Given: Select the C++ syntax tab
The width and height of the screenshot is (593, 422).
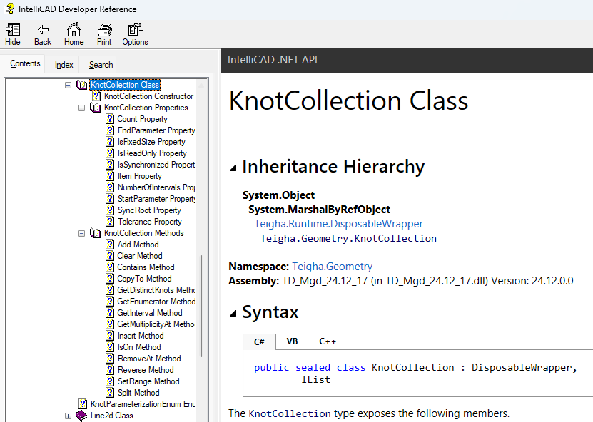Looking at the screenshot, I should [327, 341].
